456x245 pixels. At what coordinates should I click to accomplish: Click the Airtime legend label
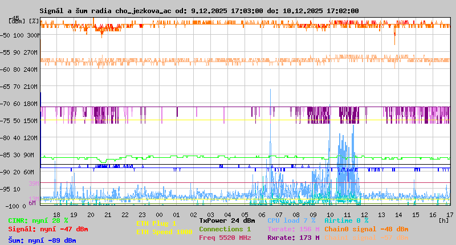[x=346, y=220]
